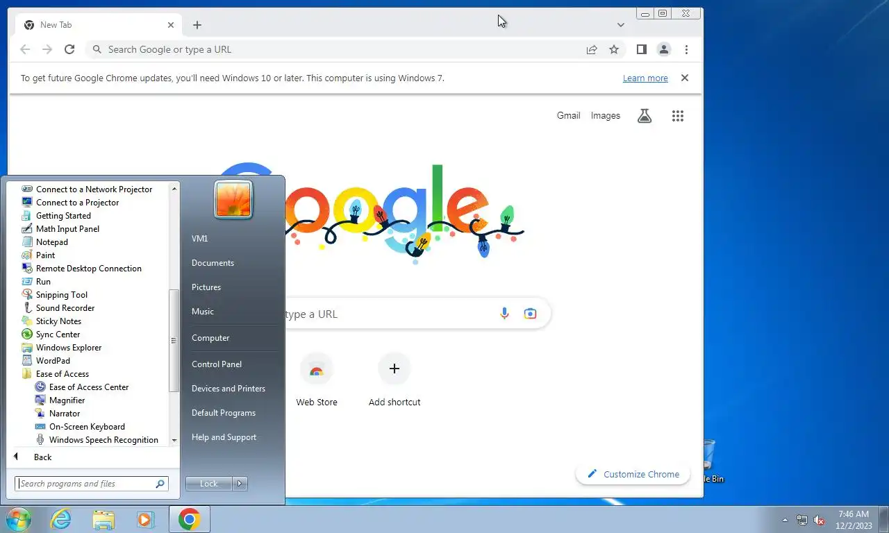Launch On-Screen Keyboard
The width and height of the screenshot is (889, 533).
[x=87, y=427]
